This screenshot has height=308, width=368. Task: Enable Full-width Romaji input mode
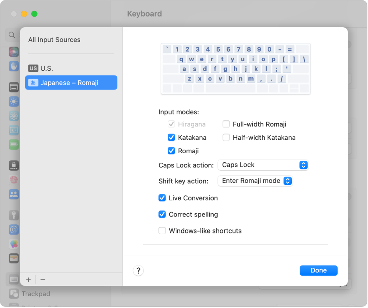point(226,124)
